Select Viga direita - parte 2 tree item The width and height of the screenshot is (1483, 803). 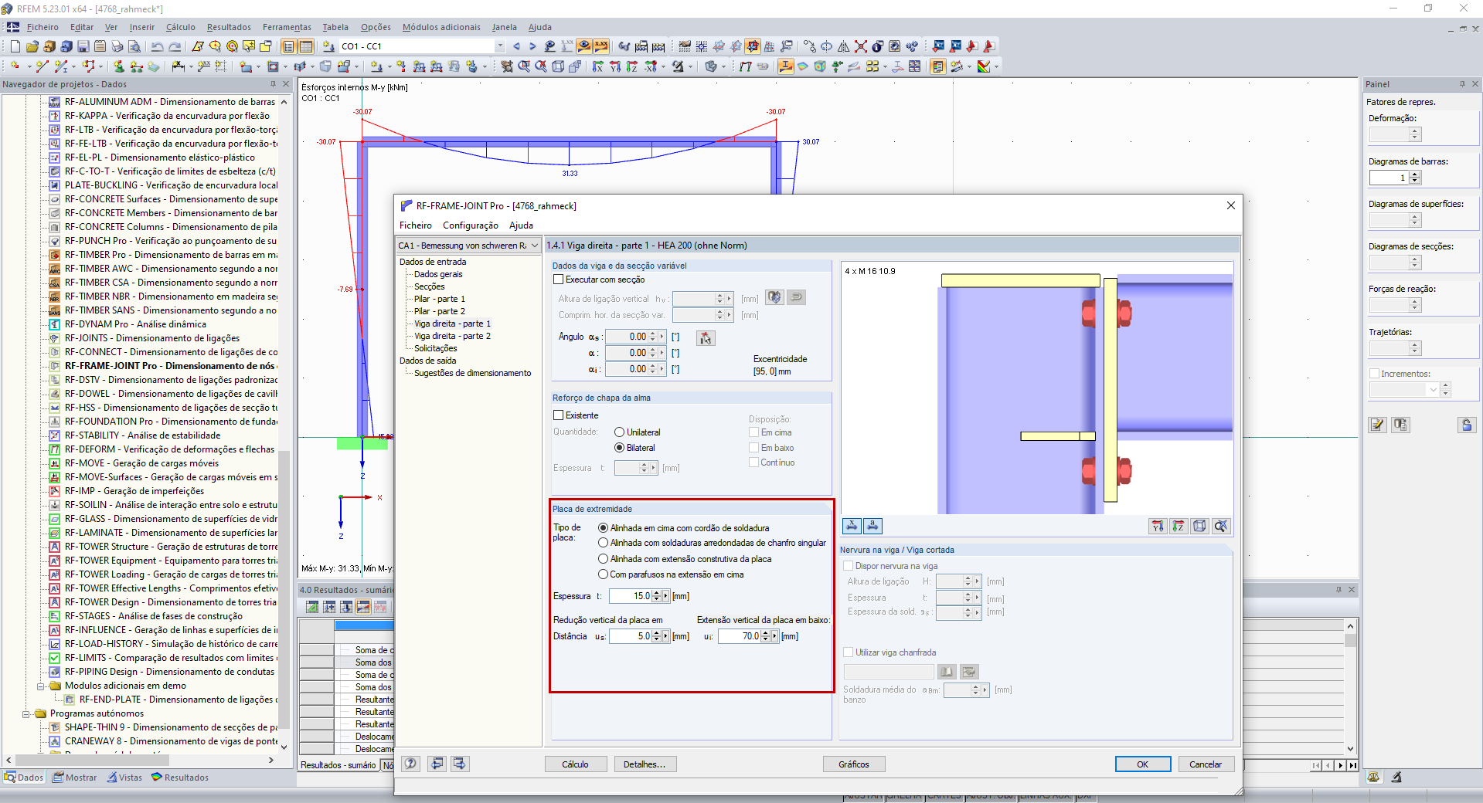point(452,336)
